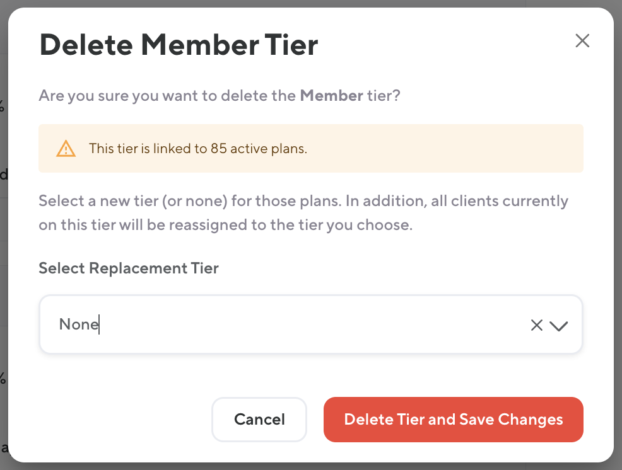Click the 'linked to 85 active plans' warning banner
Screen dimensions: 622x470
[378, 149]
